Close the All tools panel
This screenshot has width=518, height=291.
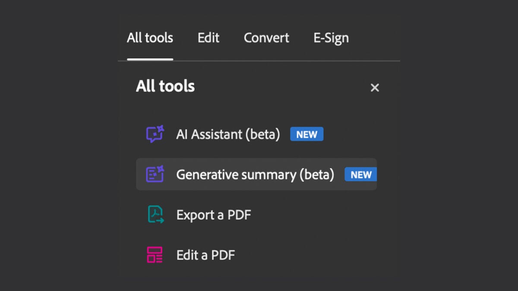coord(375,88)
